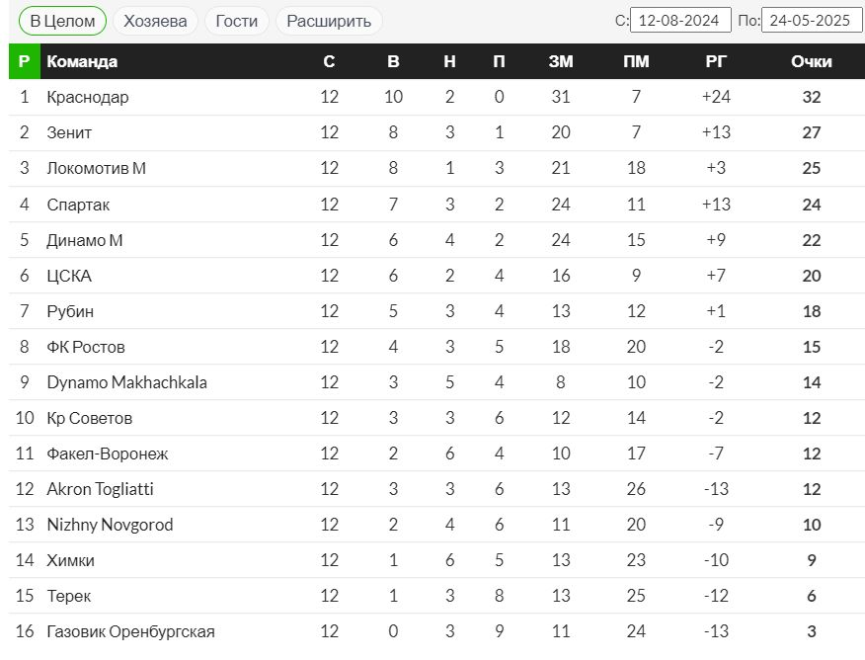Open the Спартак team link

tap(78, 205)
